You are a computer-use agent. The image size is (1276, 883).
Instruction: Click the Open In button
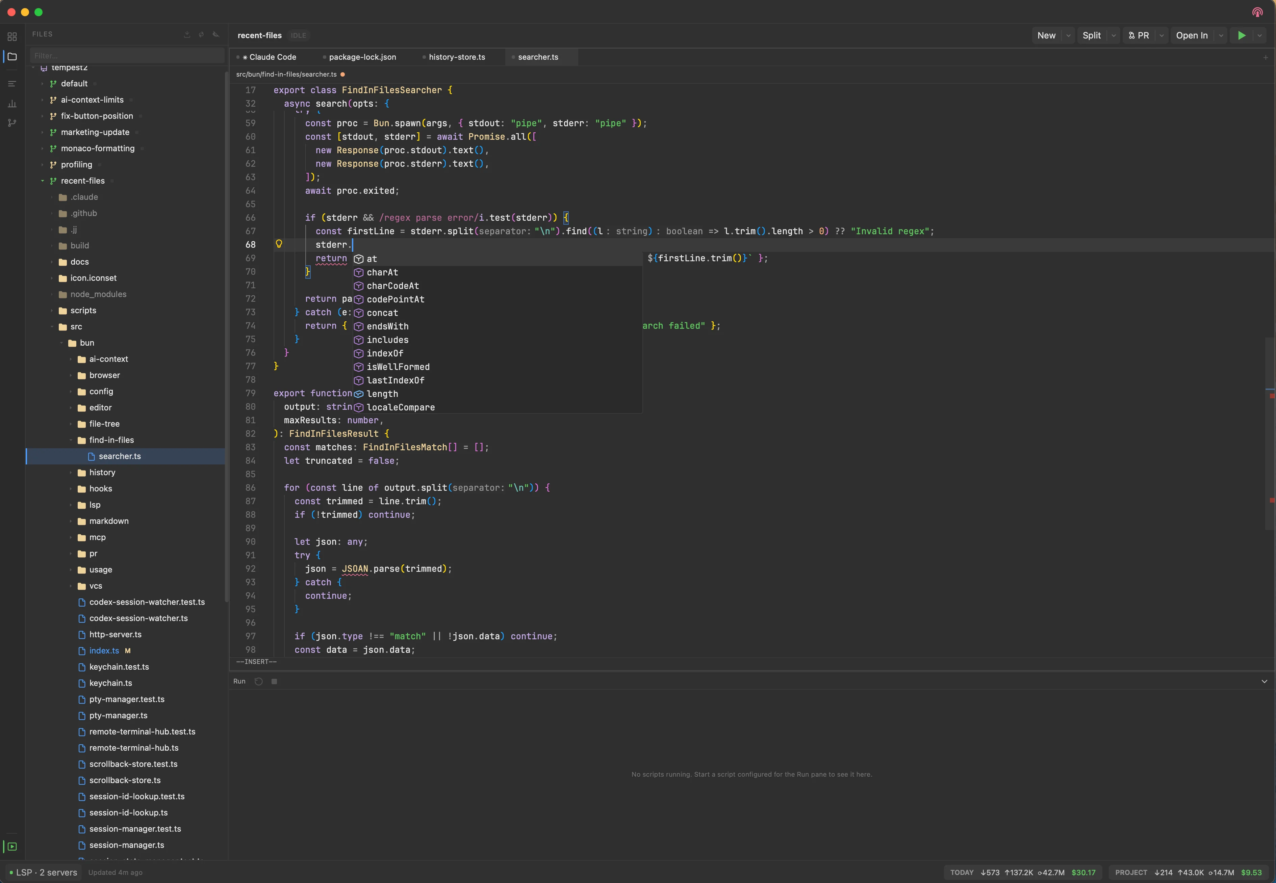[1192, 35]
